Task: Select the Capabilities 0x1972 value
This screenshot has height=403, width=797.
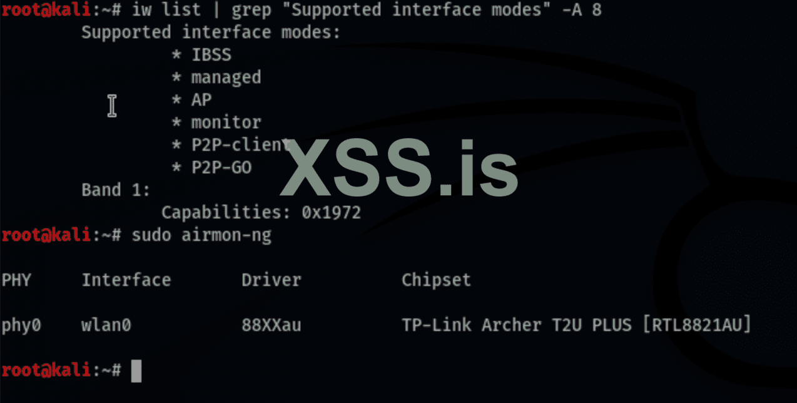Action: [331, 213]
